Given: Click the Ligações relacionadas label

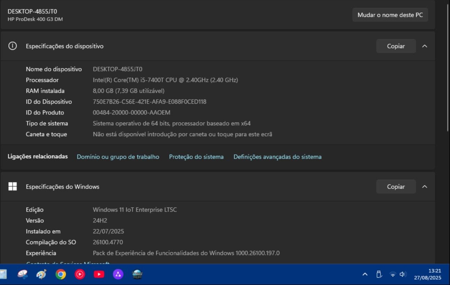Looking at the screenshot, I should tap(38, 157).
